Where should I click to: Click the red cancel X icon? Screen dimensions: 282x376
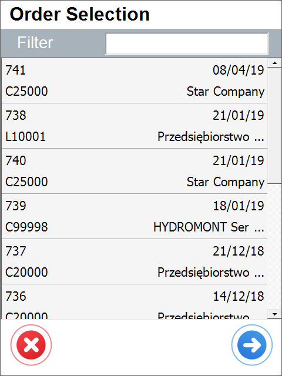tap(31, 345)
